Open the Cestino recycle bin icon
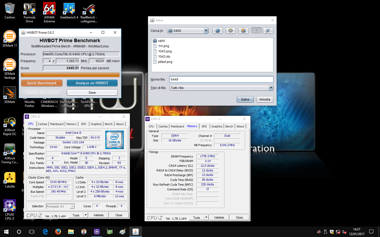380x237 pixels. pyautogui.click(x=10, y=11)
